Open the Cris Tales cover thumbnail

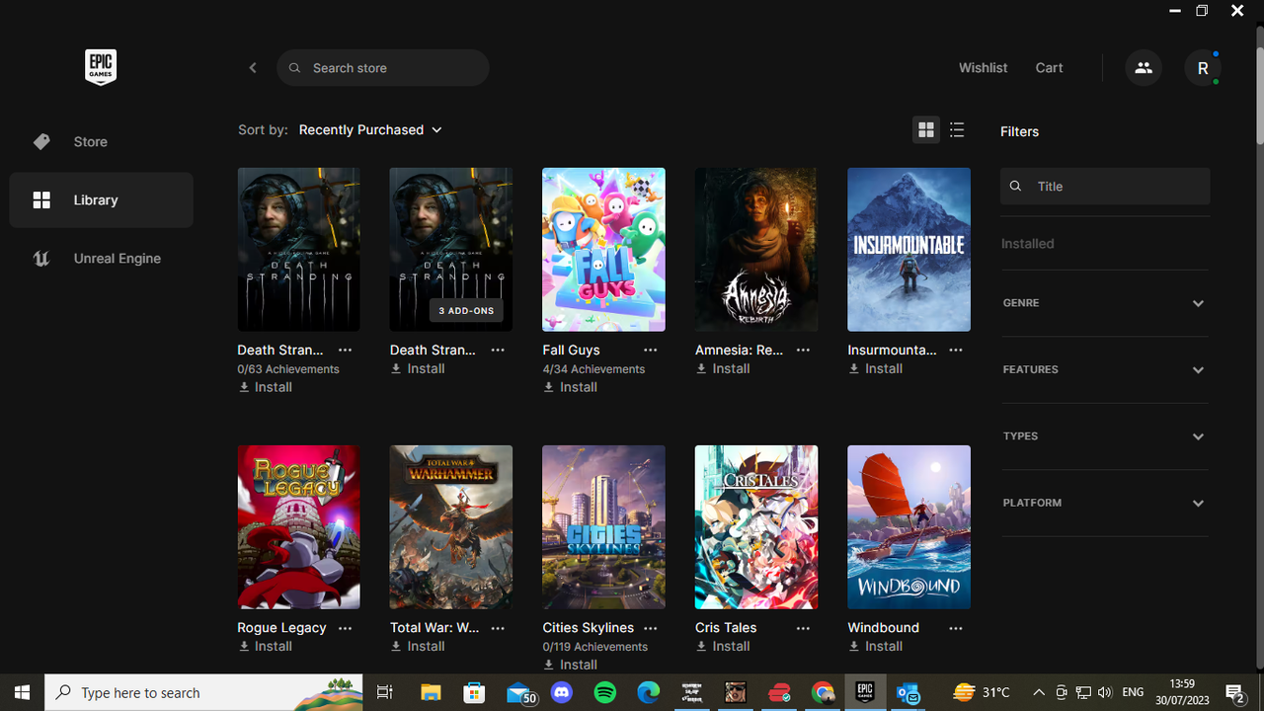click(756, 527)
